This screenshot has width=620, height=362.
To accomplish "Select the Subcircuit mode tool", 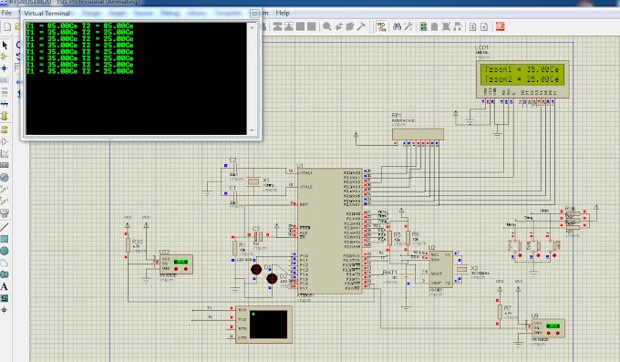I will click(x=5, y=116).
